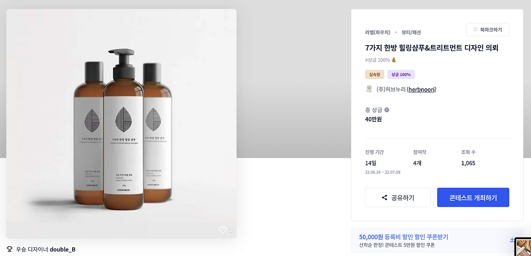Select the 실속형 tag badge

click(x=375, y=75)
